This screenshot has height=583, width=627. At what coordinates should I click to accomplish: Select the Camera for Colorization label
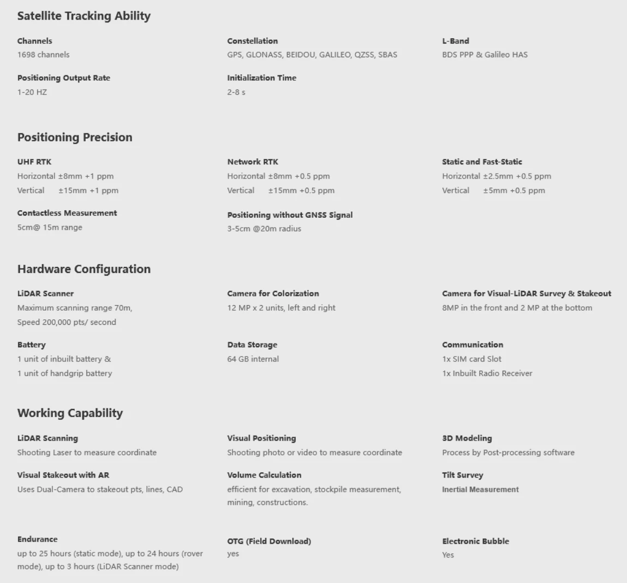tap(273, 294)
